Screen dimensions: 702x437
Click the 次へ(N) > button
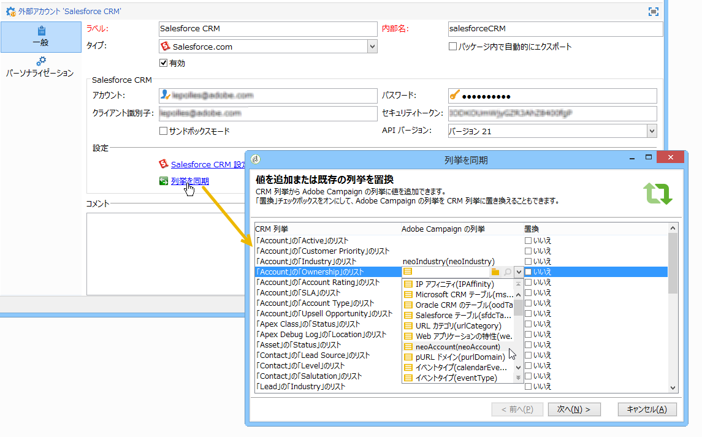(x=574, y=409)
